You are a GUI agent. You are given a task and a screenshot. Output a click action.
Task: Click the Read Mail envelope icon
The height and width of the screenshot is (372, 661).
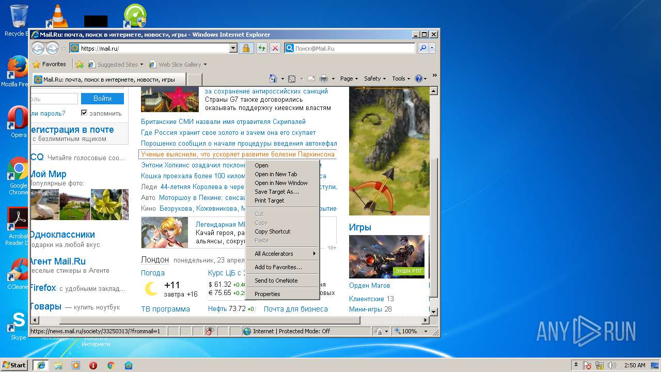tap(311, 79)
